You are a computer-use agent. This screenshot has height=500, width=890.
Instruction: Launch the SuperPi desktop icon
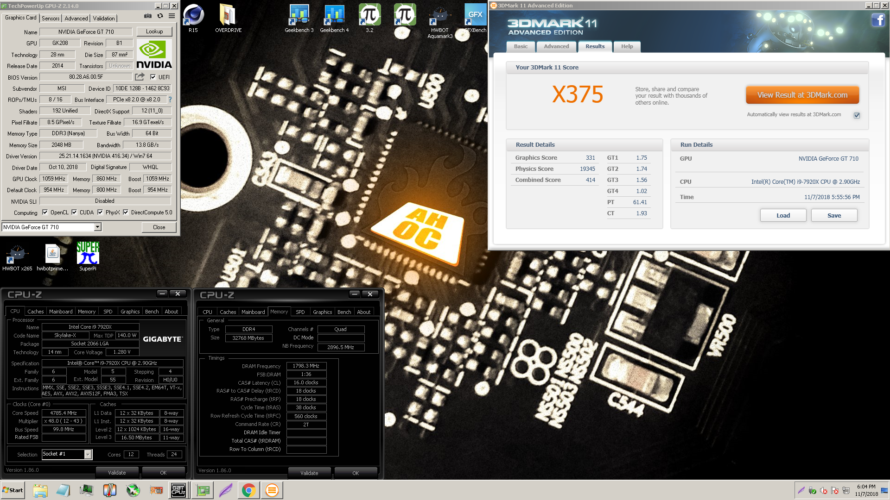88,257
